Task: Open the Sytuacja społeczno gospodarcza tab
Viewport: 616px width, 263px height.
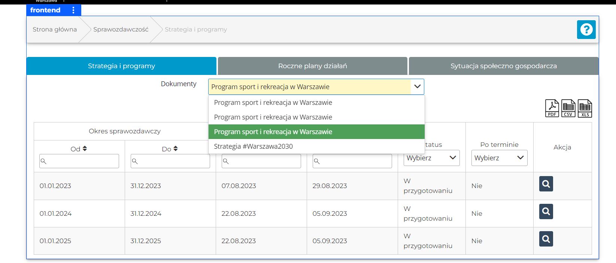Action: [503, 66]
